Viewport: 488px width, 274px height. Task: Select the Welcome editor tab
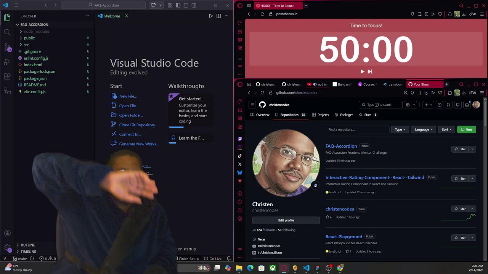coord(112,16)
